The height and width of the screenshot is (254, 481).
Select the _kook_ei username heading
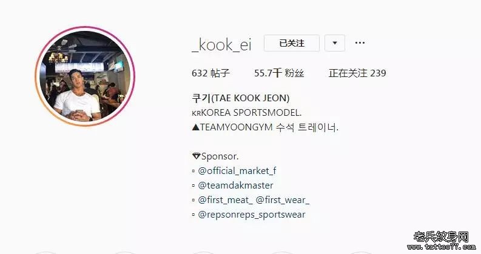point(221,45)
